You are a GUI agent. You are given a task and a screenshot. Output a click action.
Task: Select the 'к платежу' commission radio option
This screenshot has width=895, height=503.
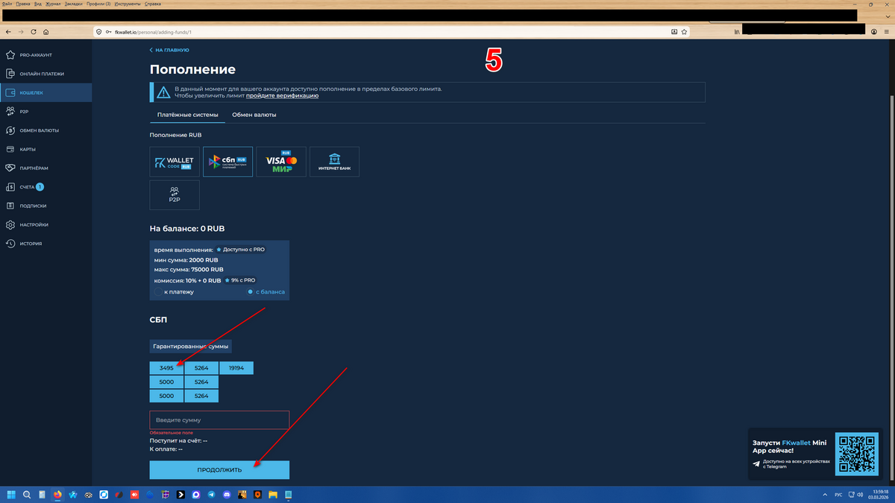tap(158, 292)
